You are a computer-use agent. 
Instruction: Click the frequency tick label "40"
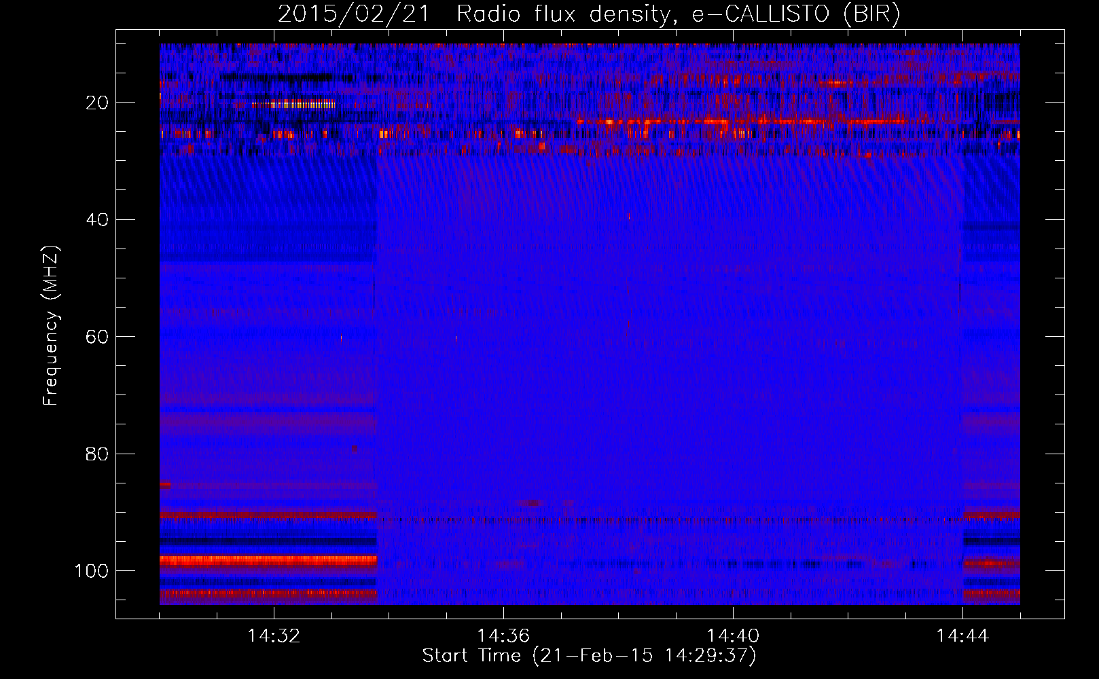[97, 219]
